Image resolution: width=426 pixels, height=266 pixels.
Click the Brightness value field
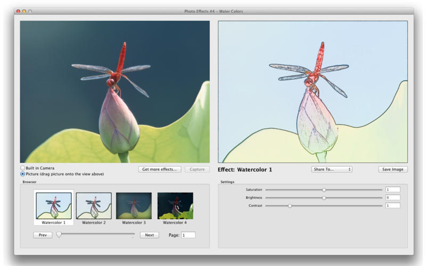pyautogui.click(x=392, y=197)
